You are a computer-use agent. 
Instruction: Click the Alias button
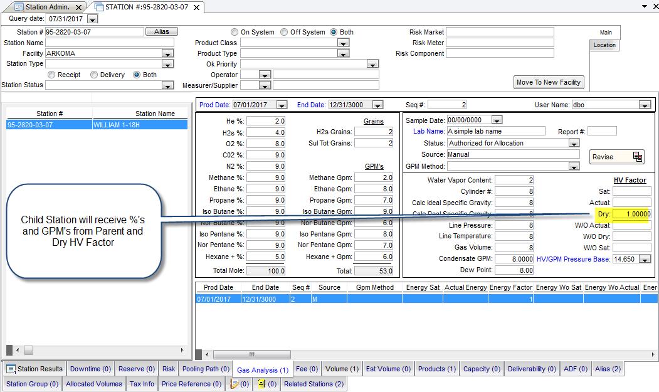point(162,31)
